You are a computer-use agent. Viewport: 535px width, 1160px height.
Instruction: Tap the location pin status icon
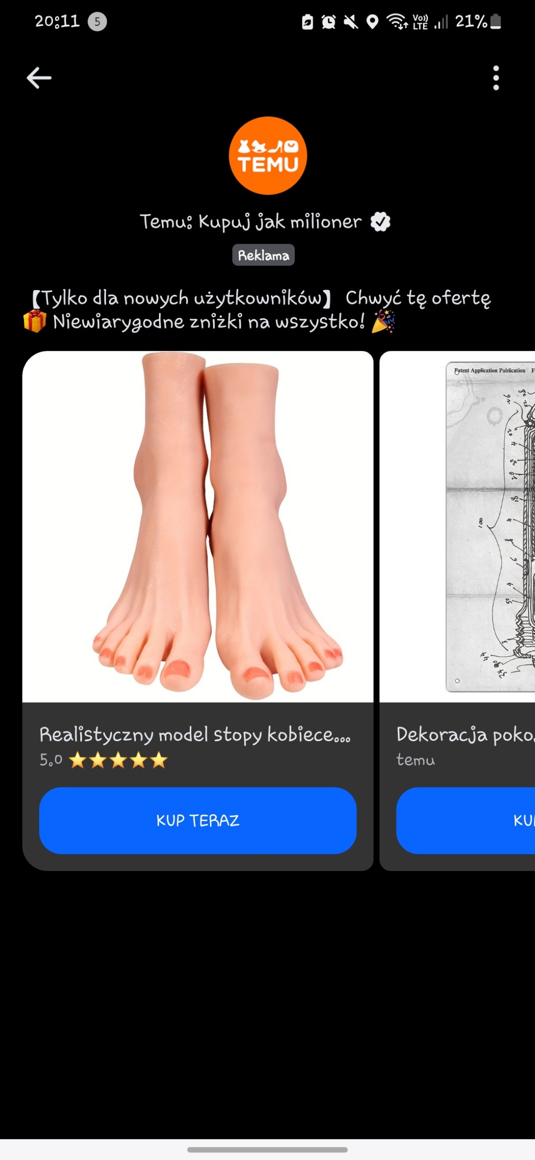tap(372, 22)
